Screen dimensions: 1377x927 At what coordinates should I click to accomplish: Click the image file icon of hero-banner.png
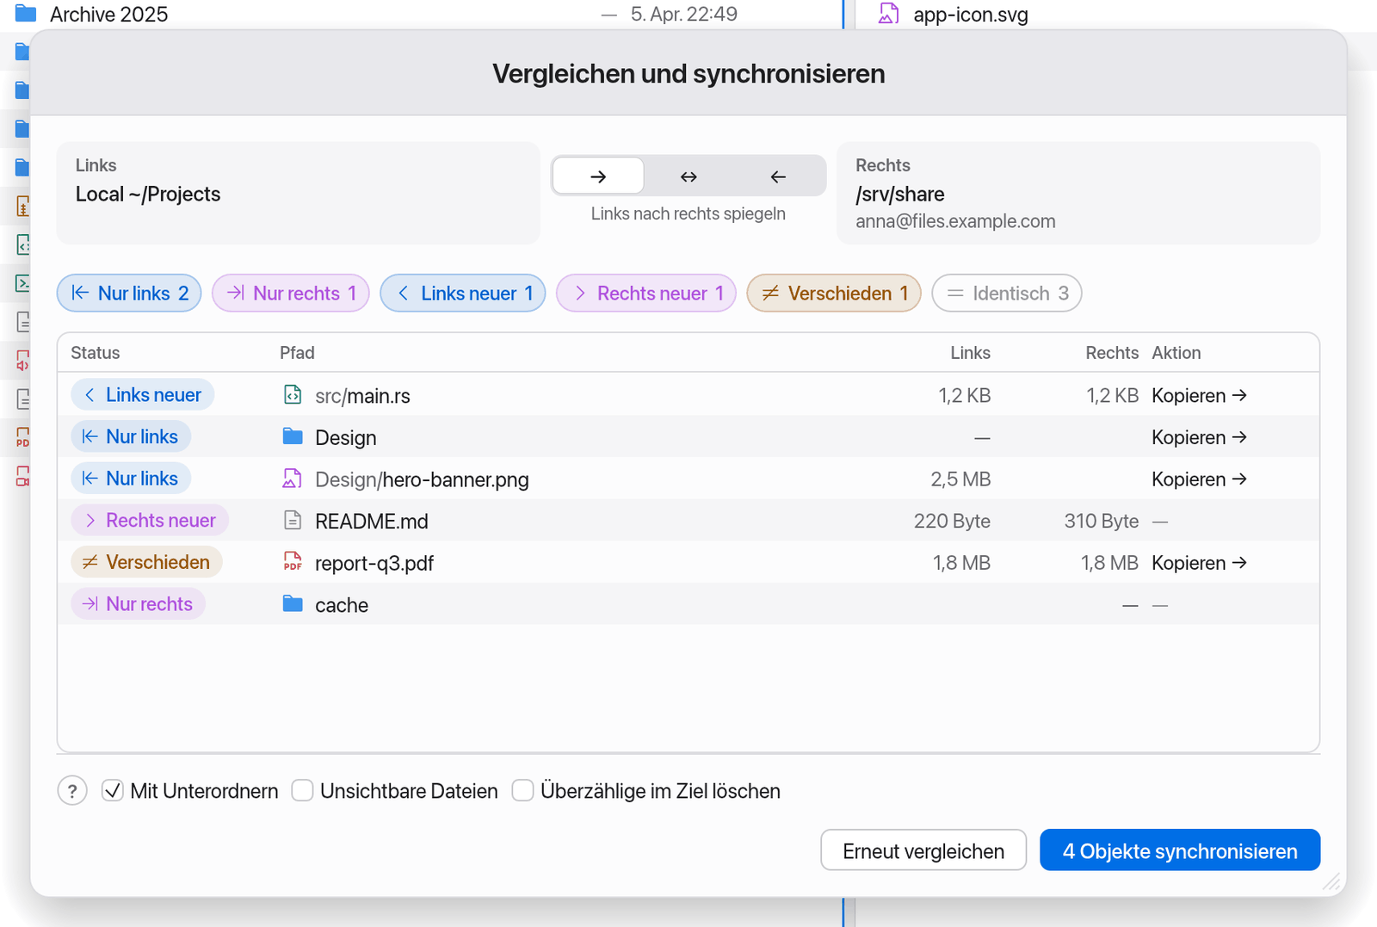point(293,479)
